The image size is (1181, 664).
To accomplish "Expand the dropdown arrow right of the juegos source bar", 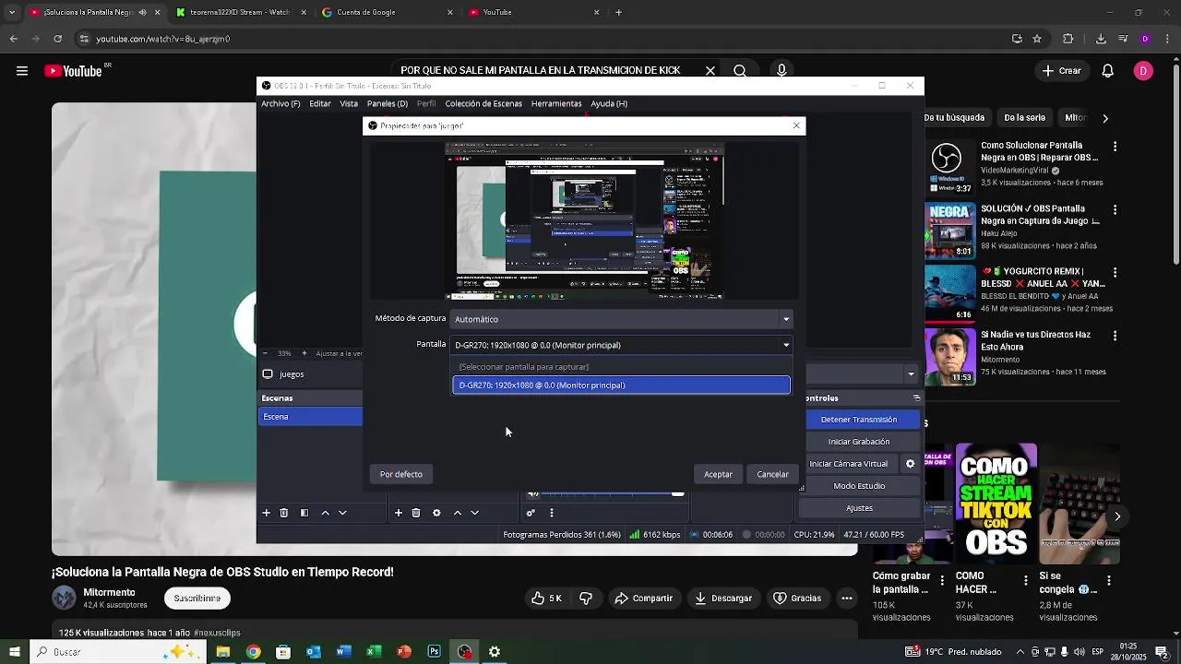I will click(x=911, y=374).
